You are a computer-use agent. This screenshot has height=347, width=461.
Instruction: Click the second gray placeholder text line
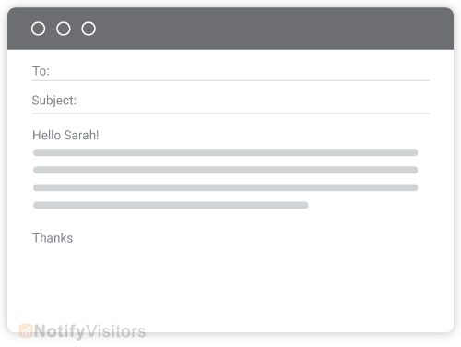226,170
